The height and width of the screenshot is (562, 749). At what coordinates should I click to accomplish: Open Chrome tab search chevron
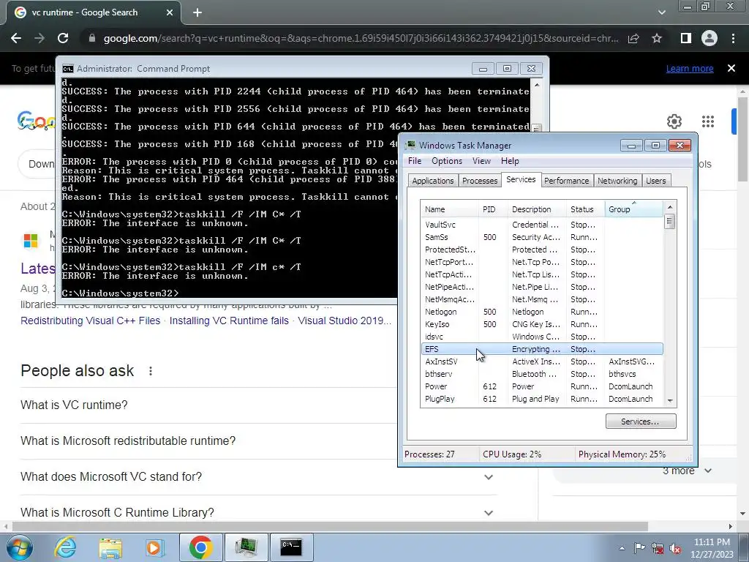point(661,12)
